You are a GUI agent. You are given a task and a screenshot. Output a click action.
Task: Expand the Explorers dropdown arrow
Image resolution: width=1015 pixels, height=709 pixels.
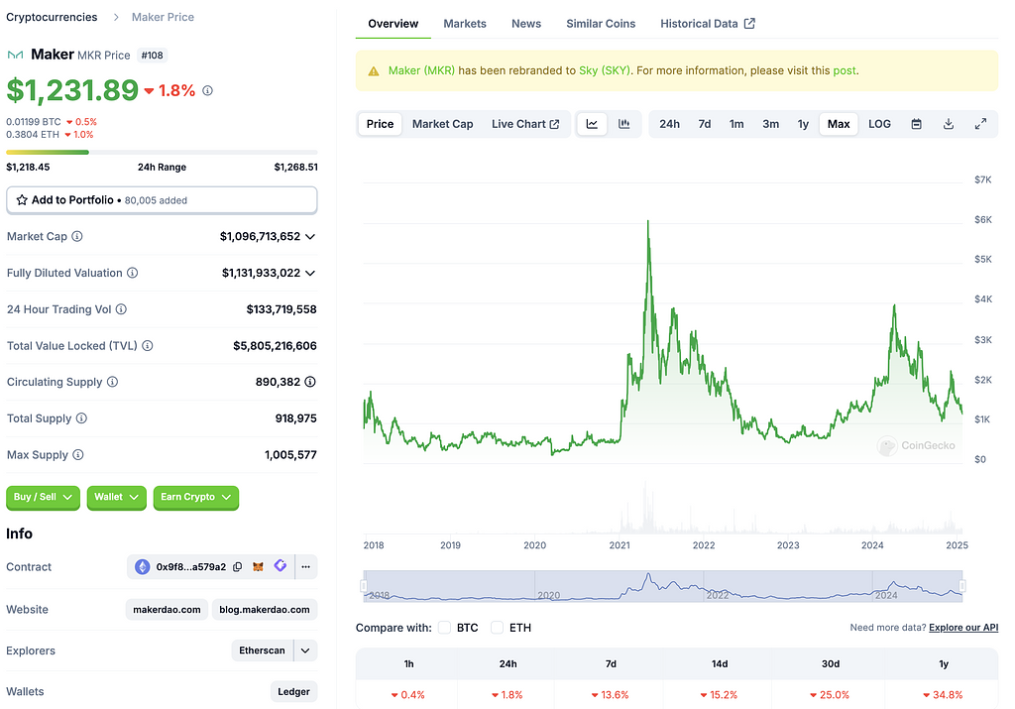[x=305, y=650]
